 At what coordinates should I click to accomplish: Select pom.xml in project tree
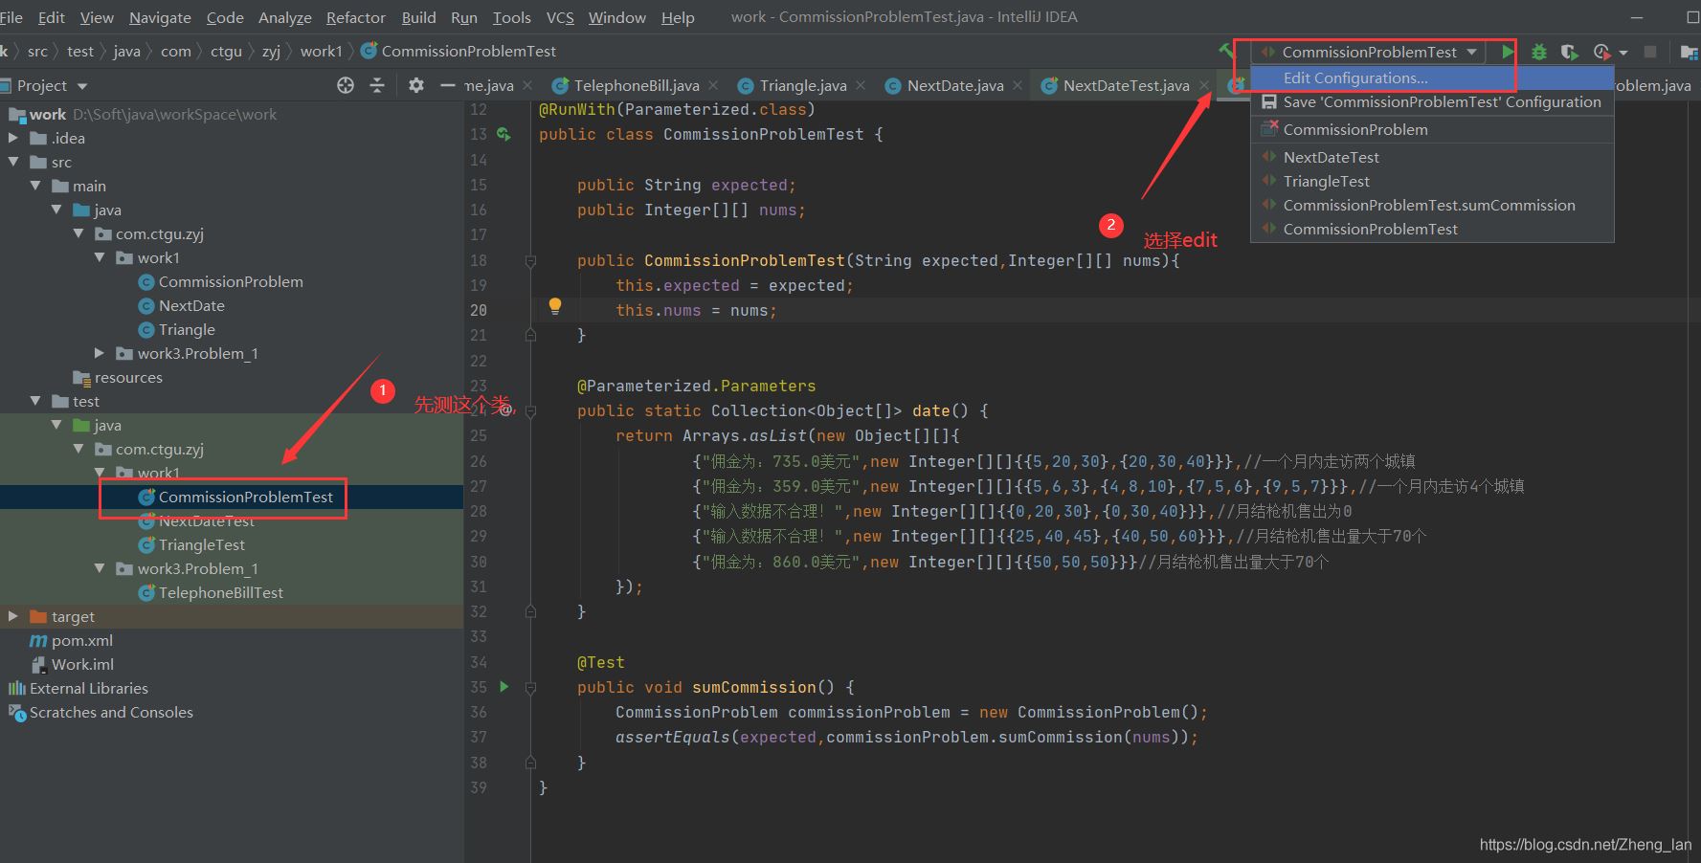tap(81, 640)
